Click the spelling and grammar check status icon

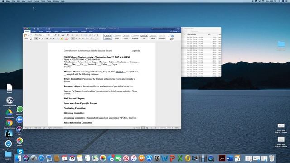[x=44, y=128]
